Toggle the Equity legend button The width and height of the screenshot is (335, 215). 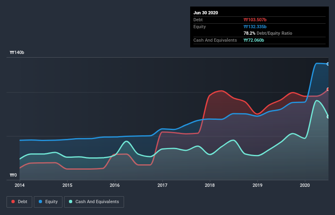[48, 202]
